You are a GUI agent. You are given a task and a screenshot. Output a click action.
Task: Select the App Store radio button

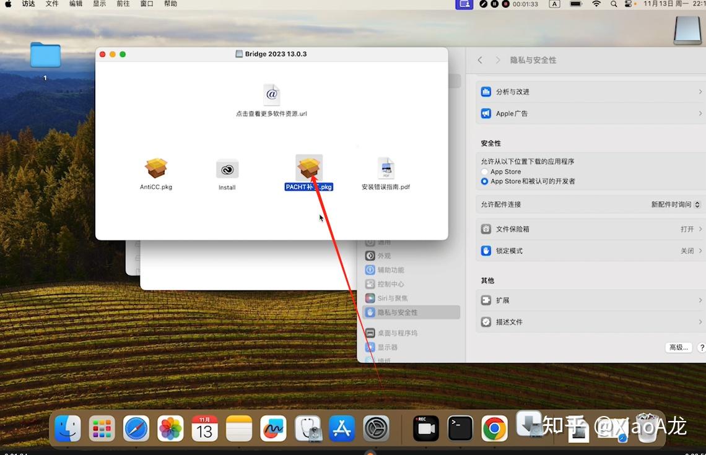pos(484,171)
